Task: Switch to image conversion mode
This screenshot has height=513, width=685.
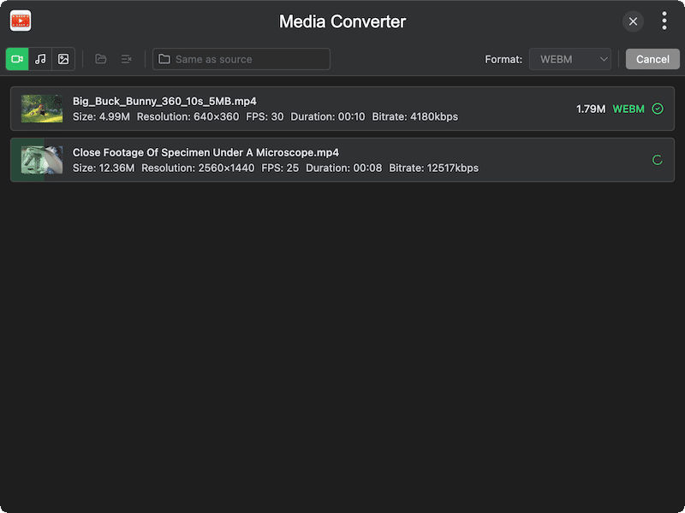Action: pyautogui.click(x=63, y=59)
